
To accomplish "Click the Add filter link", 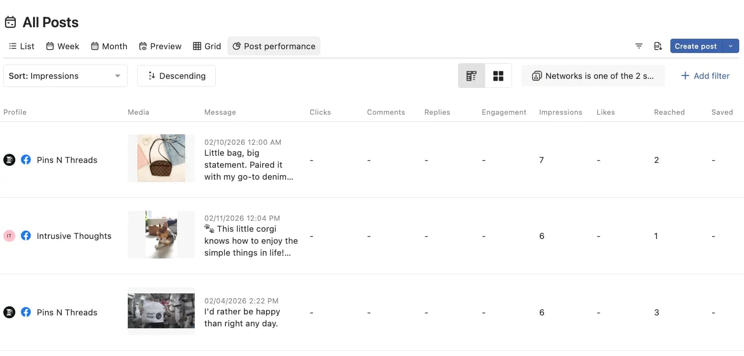I will pyautogui.click(x=705, y=76).
